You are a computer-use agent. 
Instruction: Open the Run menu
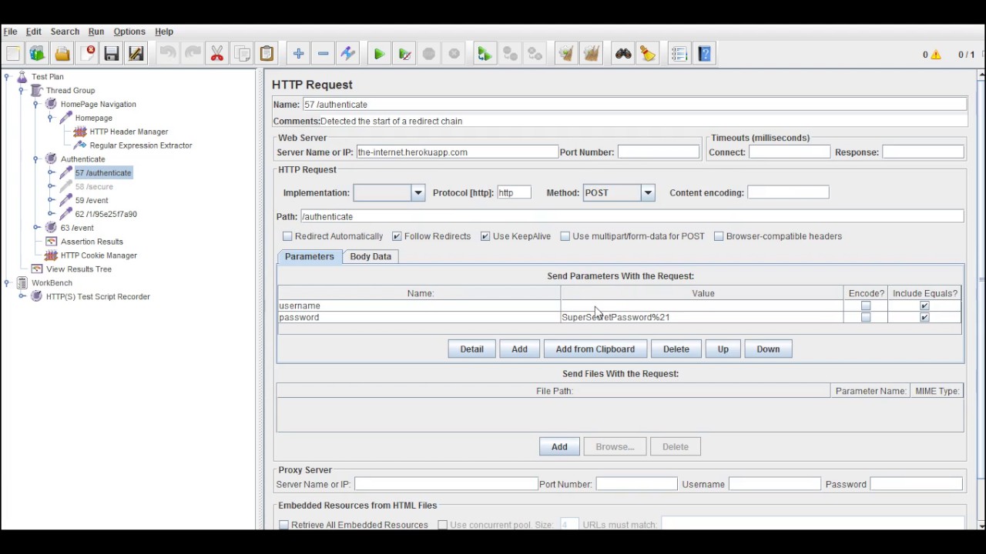click(x=96, y=32)
